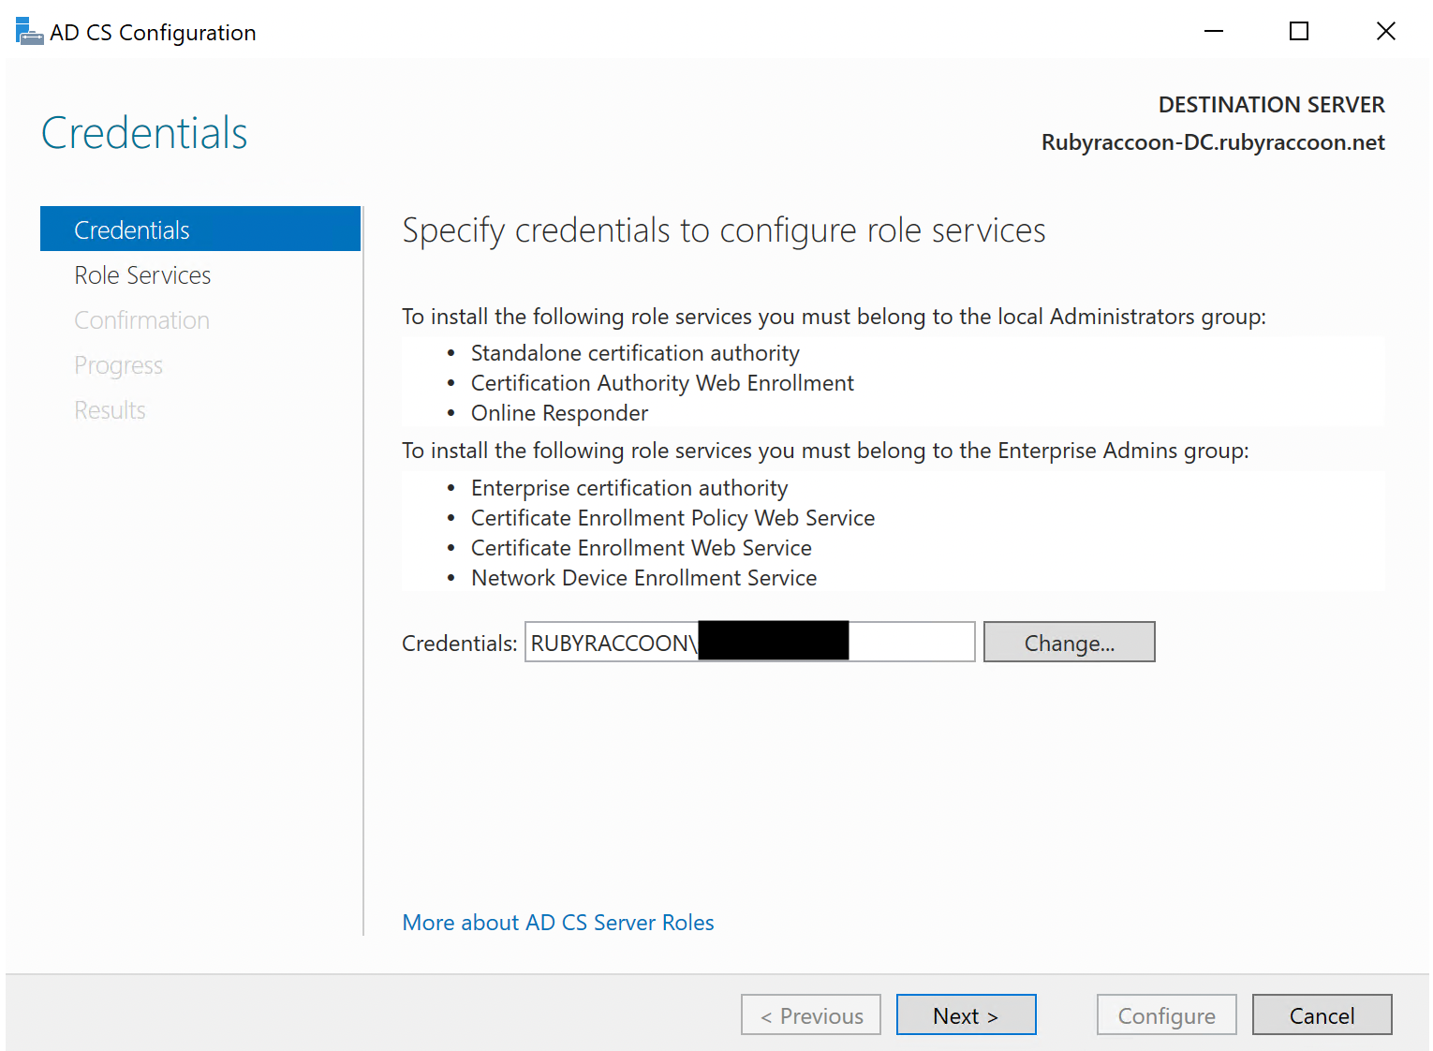The width and height of the screenshot is (1433, 1051).
Task: Click the AD CS Configuration title bar icon
Action: pyautogui.click(x=28, y=29)
